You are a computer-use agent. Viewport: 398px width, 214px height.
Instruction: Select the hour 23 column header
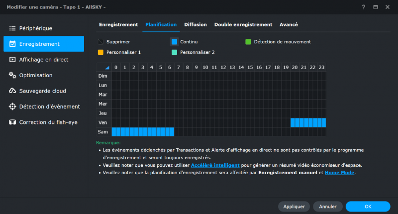(321, 67)
